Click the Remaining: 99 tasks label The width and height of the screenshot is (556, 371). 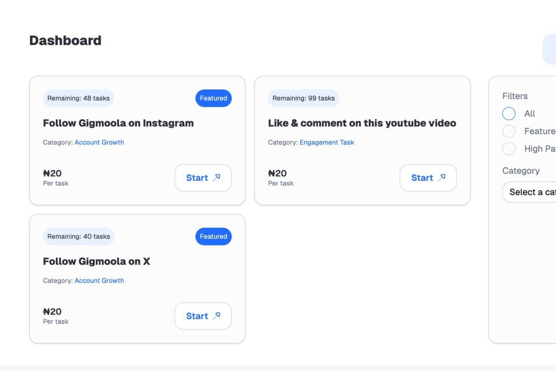pyautogui.click(x=304, y=99)
